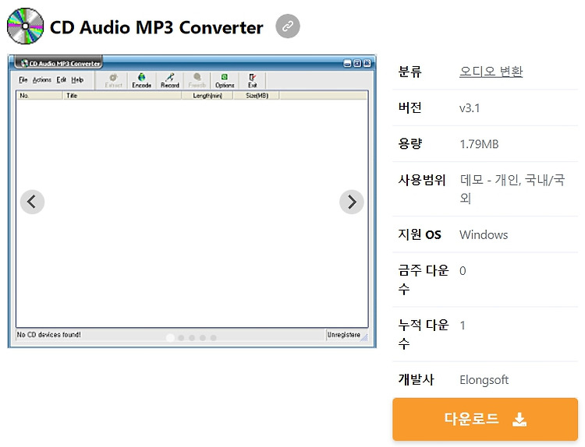Close the screenshot's converter window

click(367, 63)
